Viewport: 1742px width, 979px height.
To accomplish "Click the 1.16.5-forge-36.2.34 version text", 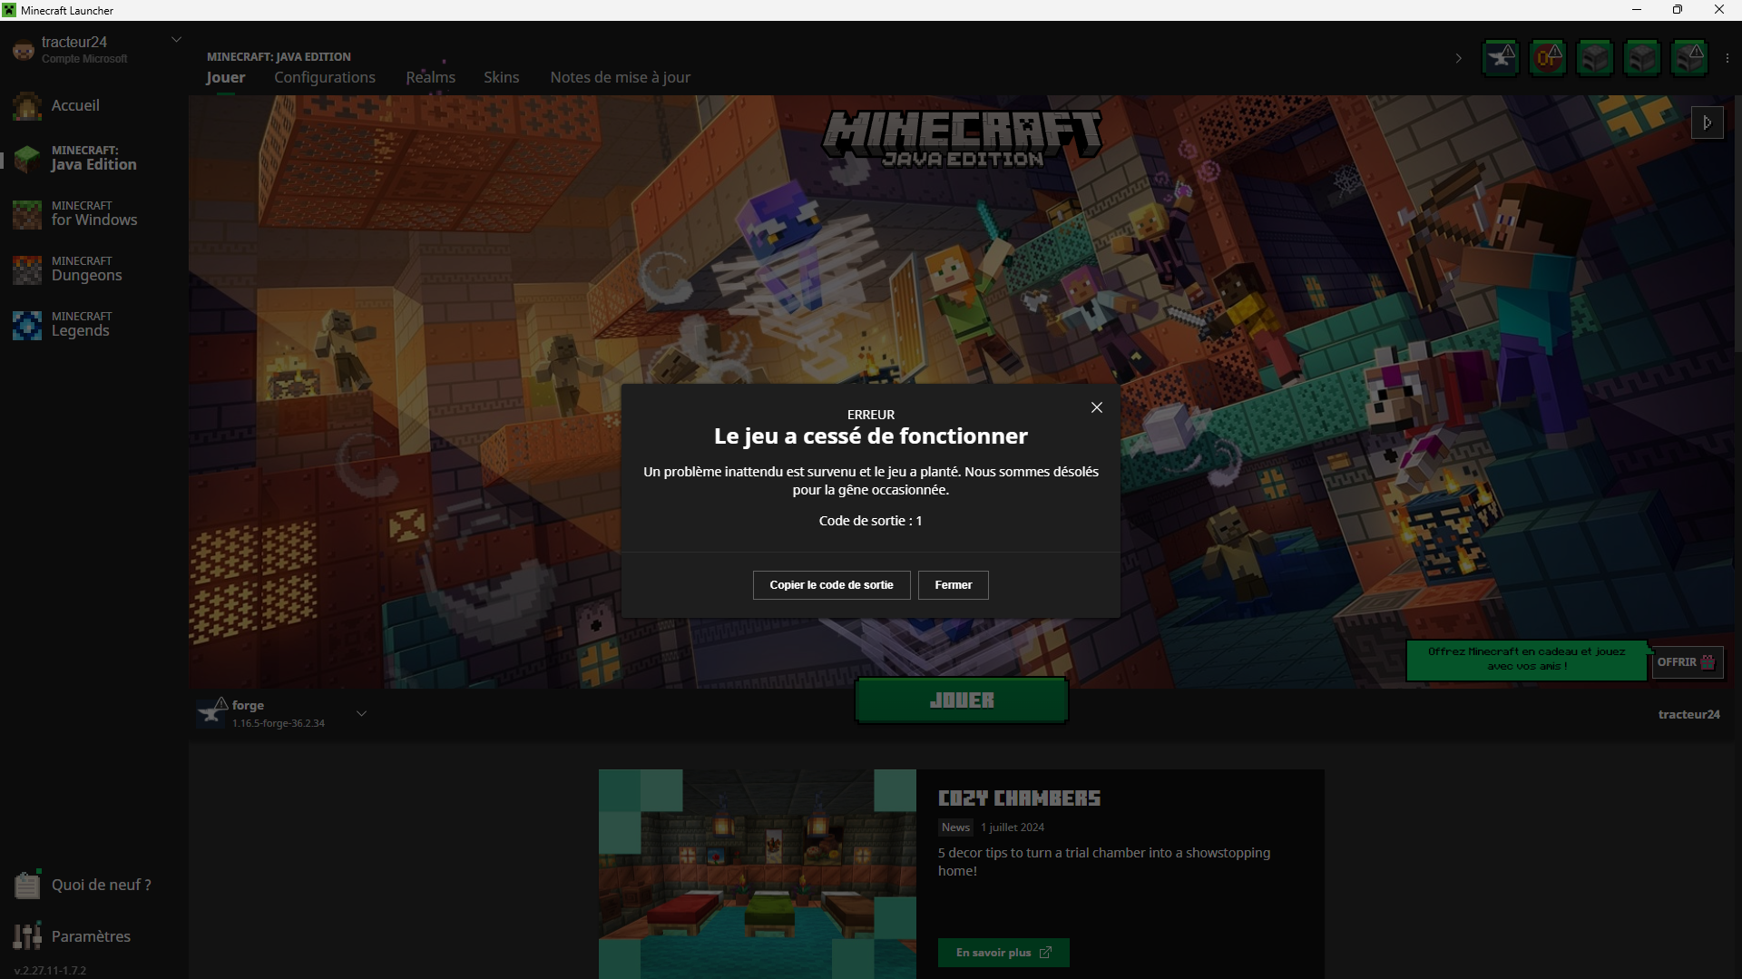I will click(279, 723).
